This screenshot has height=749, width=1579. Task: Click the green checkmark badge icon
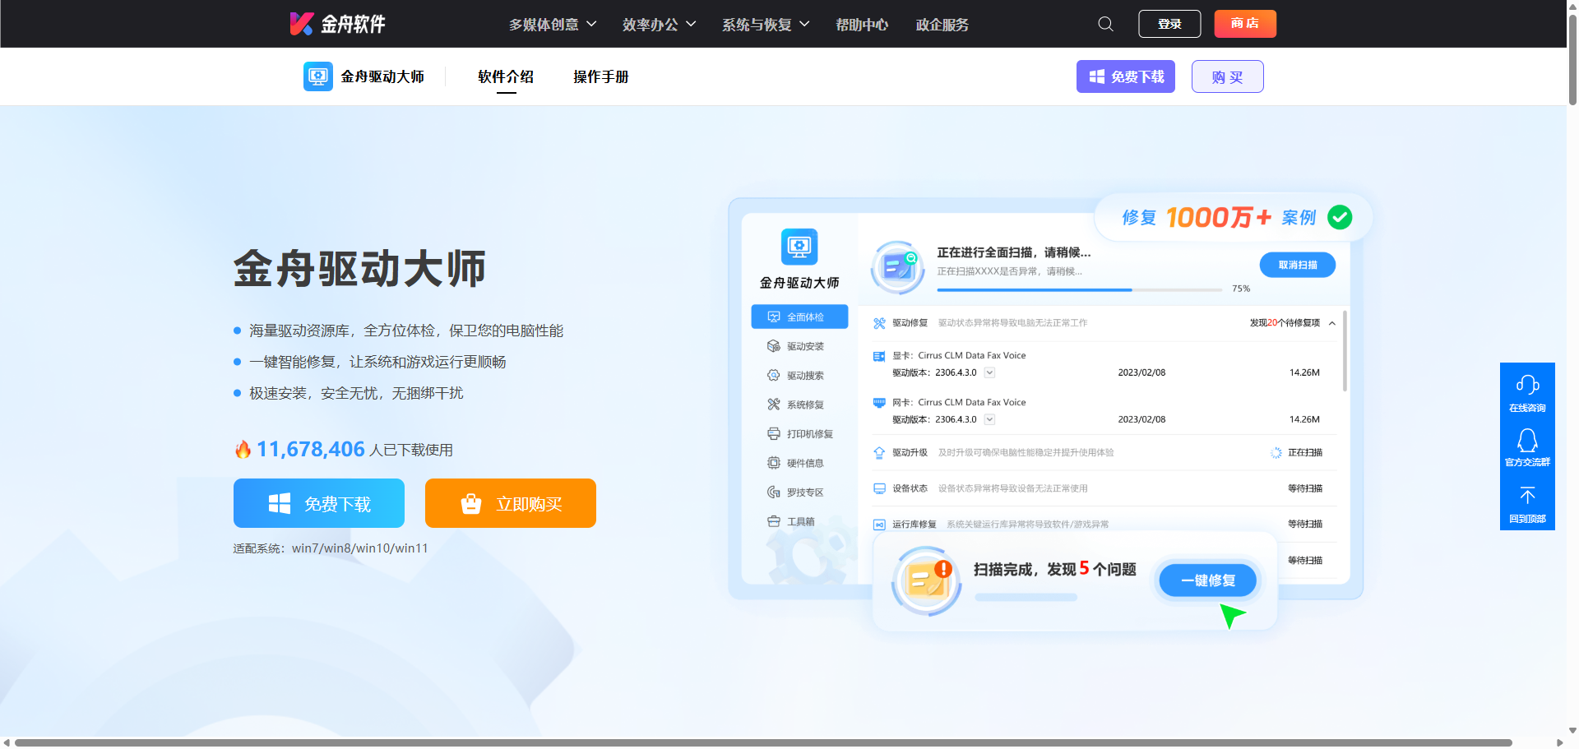point(1340,217)
